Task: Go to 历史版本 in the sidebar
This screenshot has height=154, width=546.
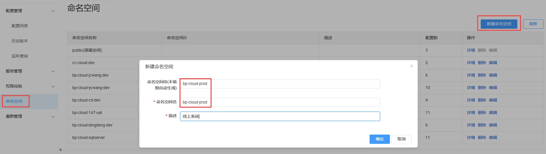Action: [x=20, y=41]
